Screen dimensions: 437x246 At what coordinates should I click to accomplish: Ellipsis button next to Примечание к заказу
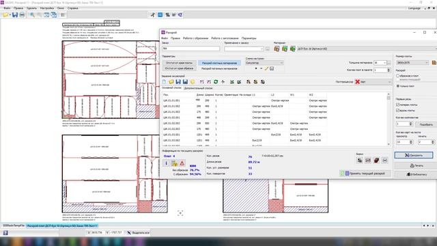[267, 49]
